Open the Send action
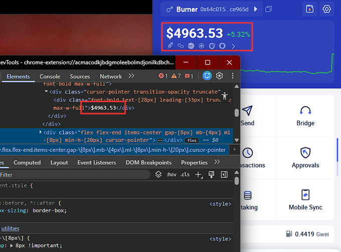The height and width of the screenshot is (252, 341). pos(248,116)
